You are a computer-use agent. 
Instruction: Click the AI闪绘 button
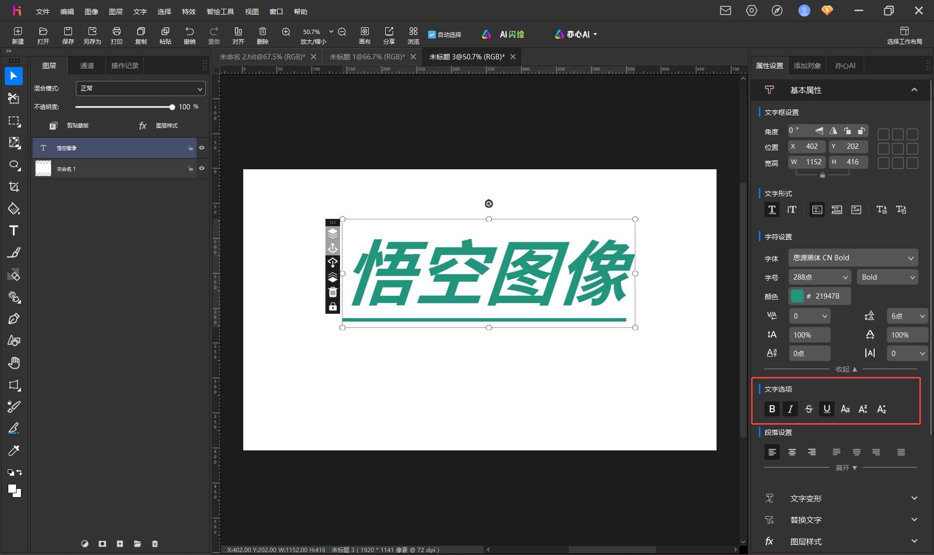(x=503, y=35)
